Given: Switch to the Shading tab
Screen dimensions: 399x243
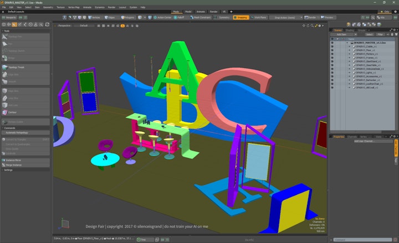Looking at the screenshot, I should (x=350, y=30).
